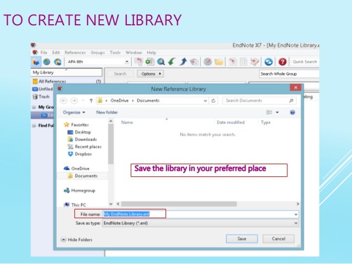Image resolution: width=352 pixels, height=264 pixels.
Task: Expand the address bar path dropdown
Action: (205, 101)
